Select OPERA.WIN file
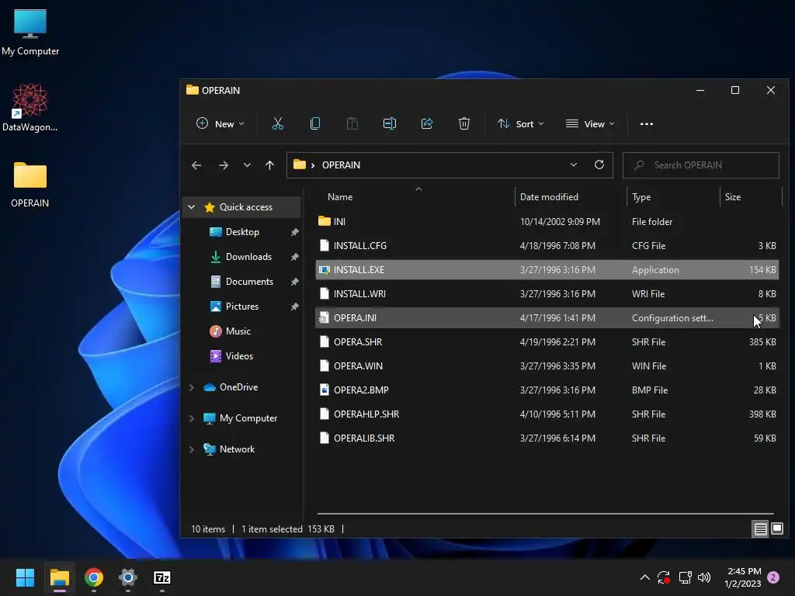 click(x=547, y=366)
